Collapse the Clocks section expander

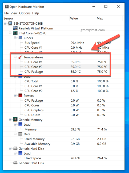15,38
